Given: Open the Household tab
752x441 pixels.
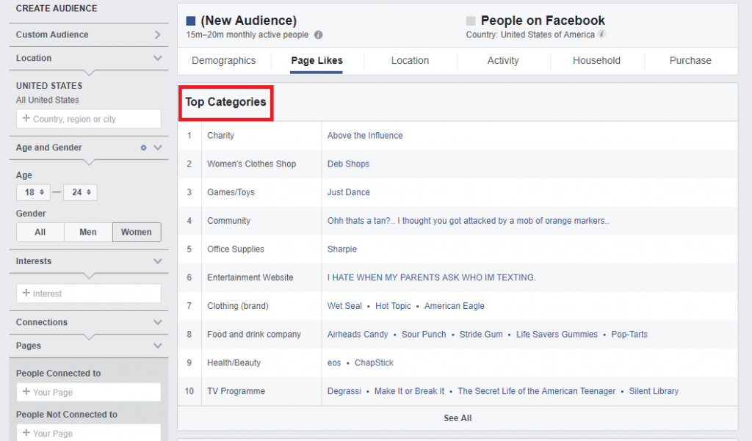Looking at the screenshot, I should tap(596, 61).
